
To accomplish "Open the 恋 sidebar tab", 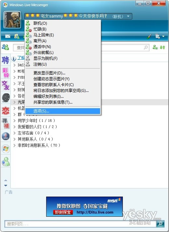I will (x=6, y=110).
